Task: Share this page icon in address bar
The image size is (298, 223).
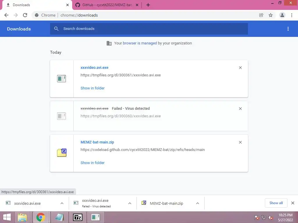Action: [261, 15]
